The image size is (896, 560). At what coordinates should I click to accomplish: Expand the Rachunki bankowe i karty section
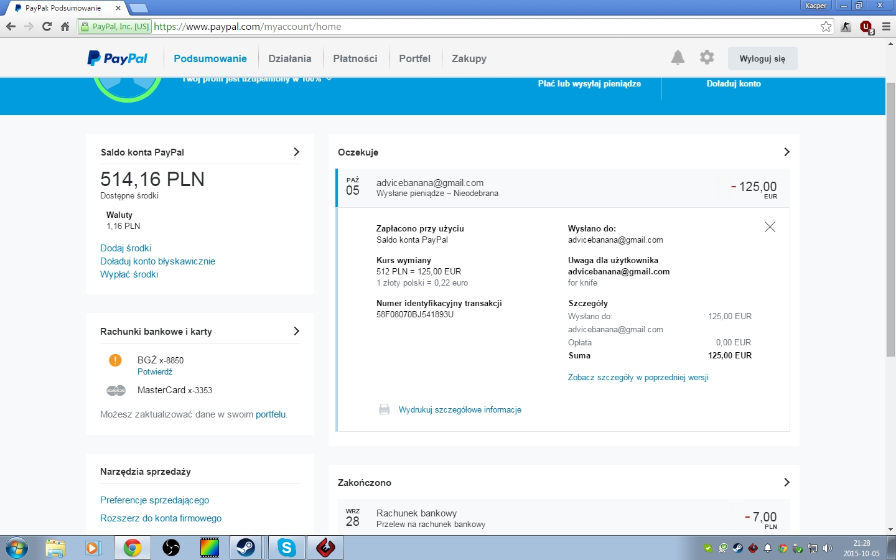coord(296,331)
